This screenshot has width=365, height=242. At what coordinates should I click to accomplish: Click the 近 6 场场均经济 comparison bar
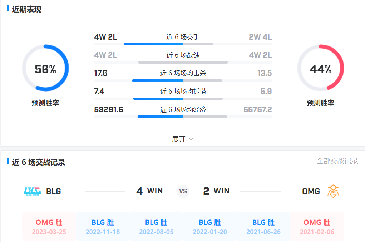tap(183, 117)
